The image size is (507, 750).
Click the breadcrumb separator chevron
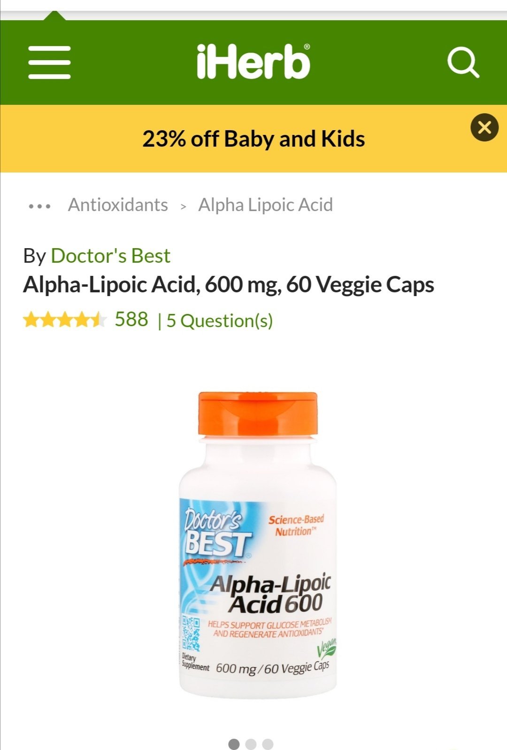[x=184, y=206]
